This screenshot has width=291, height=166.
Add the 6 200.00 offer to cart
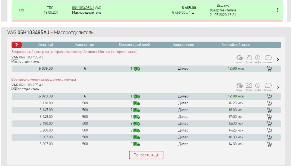pos(269,131)
